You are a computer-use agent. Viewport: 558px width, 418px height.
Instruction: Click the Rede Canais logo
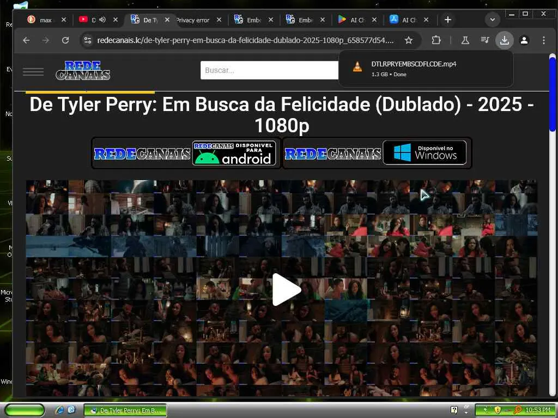click(x=83, y=70)
